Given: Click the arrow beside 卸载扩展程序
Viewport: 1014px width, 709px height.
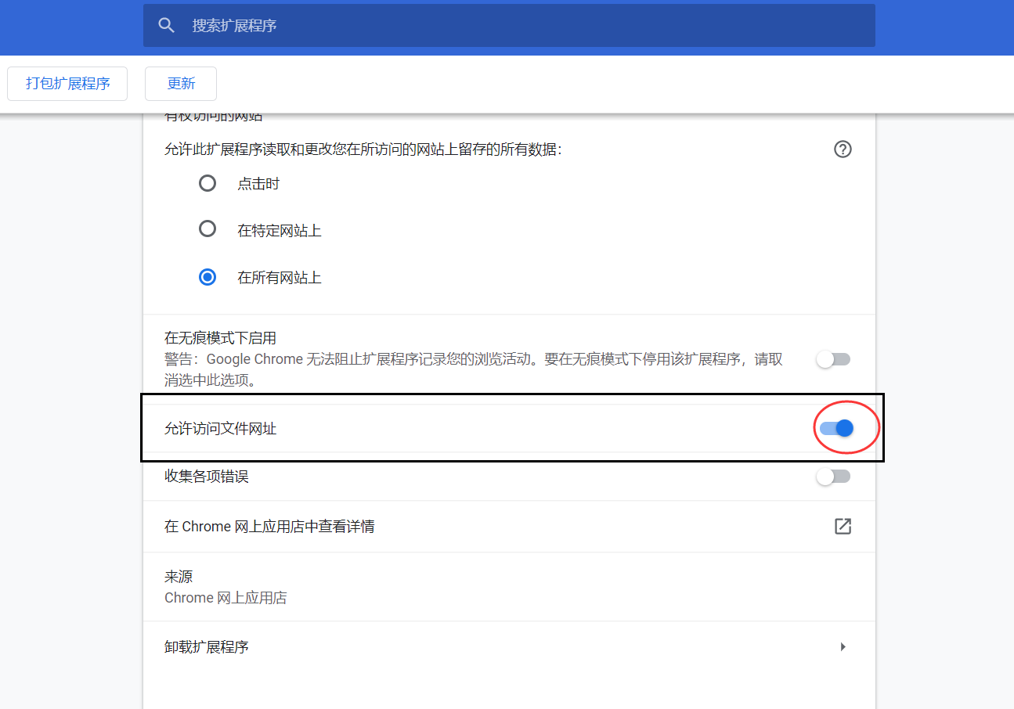Looking at the screenshot, I should (x=843, y=646).
